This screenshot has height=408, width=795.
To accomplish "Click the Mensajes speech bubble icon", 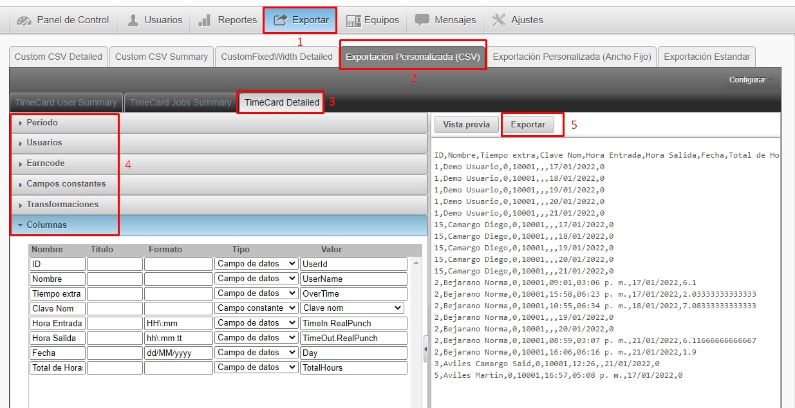I will pos(422,21).
